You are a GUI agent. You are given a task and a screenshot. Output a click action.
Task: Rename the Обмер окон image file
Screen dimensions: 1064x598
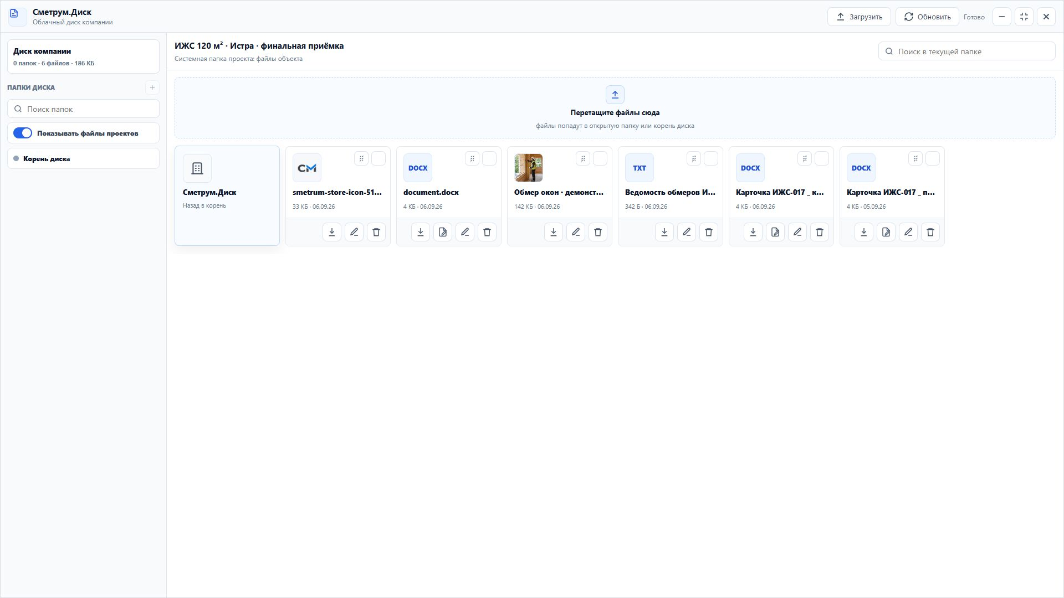576,232
